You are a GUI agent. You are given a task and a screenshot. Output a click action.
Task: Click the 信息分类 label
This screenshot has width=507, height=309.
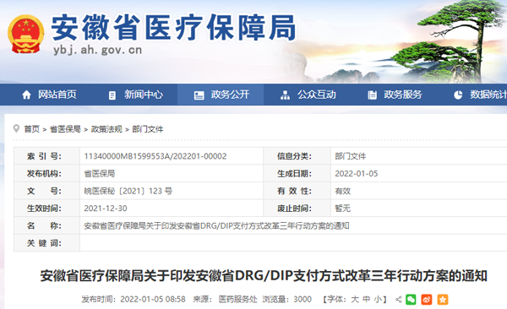(x=294, y=156)
